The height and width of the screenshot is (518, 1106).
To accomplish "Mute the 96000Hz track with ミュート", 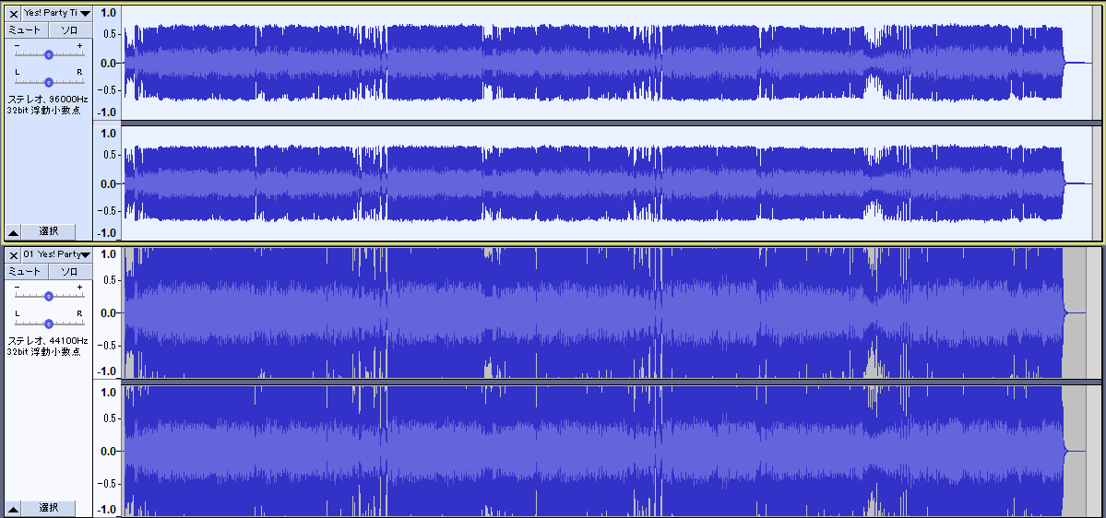I will point(27,30).
